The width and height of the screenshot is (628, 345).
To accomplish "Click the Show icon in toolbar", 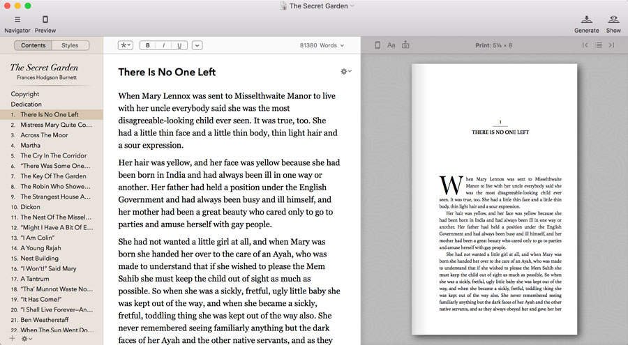I will (613, 20).
